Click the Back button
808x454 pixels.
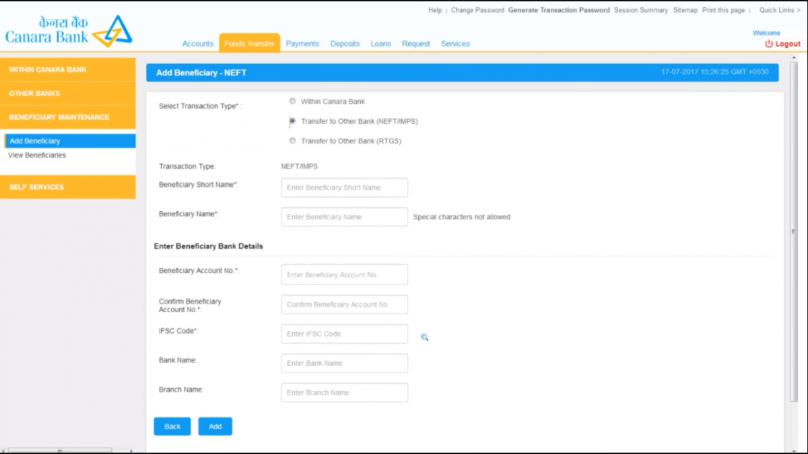(x=172, y=426)
